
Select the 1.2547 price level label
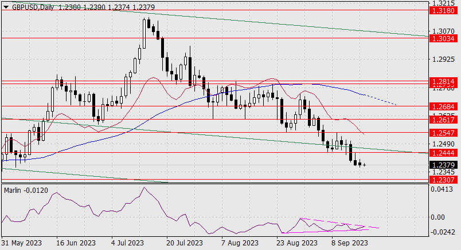(x=443, y=133)
